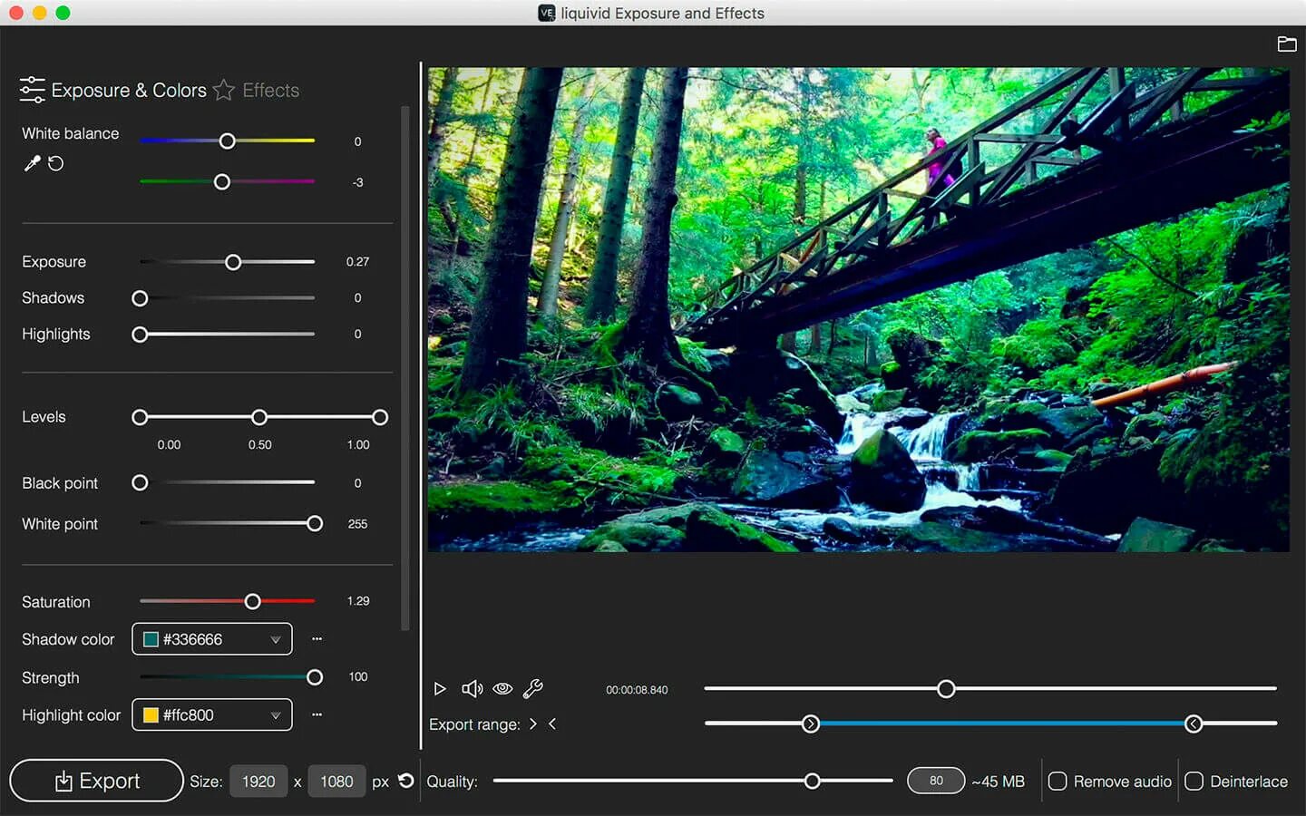Set export range end with the < arrow

(x=552, y=724)
